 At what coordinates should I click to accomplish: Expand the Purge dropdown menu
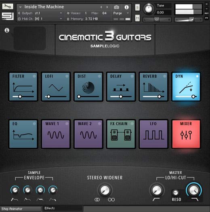point(121,13)
